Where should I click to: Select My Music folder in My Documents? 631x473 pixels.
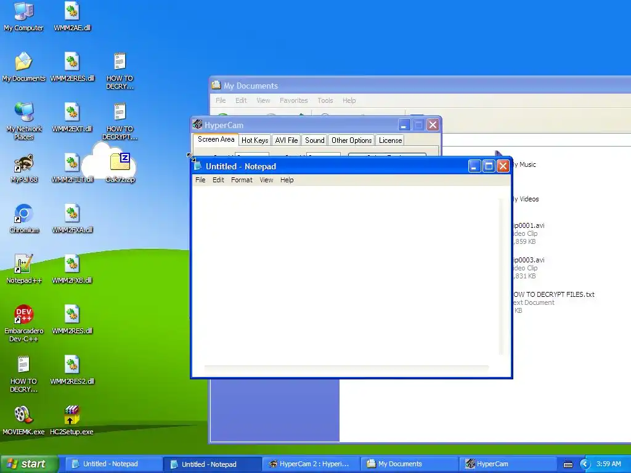click(524, 164)
